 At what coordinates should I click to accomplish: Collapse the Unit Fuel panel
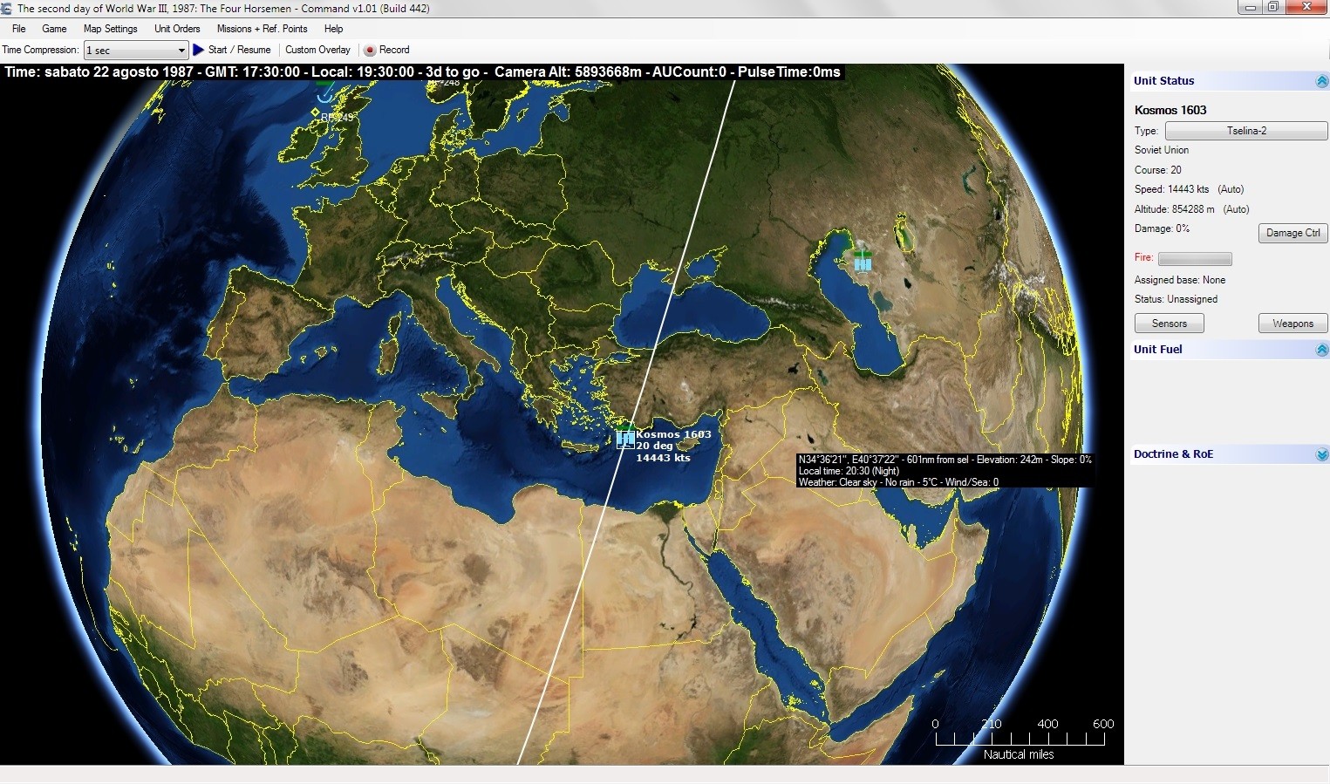click(x=1321, y=350)
